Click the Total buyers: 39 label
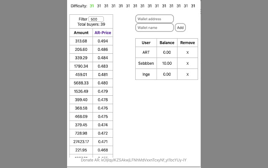Image resolution: width=268 pixels, height=168 pixels. (91, 24)
